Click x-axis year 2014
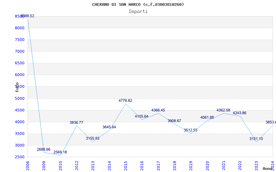This screenshot has height=172, width=276. click(x=109, y=165)
